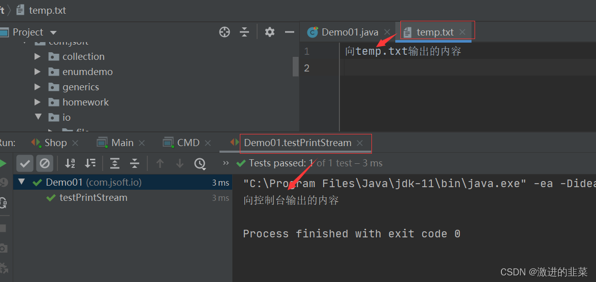
Task: Expand the collection package folder
Action: click(x=38, y=57)
